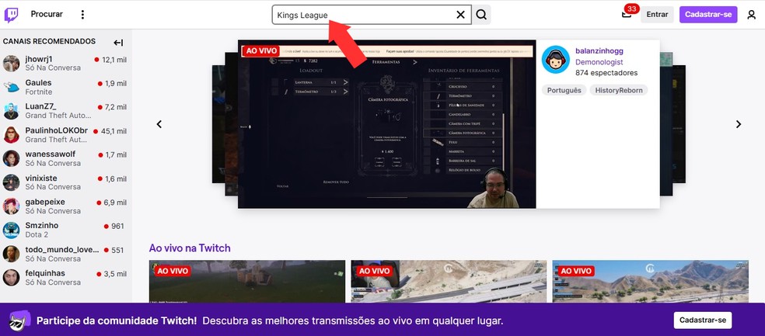Image resolution: width=765 pixels, height=336 pixels.
Task: Select the Gaules channel name
Action: [39, 83]
